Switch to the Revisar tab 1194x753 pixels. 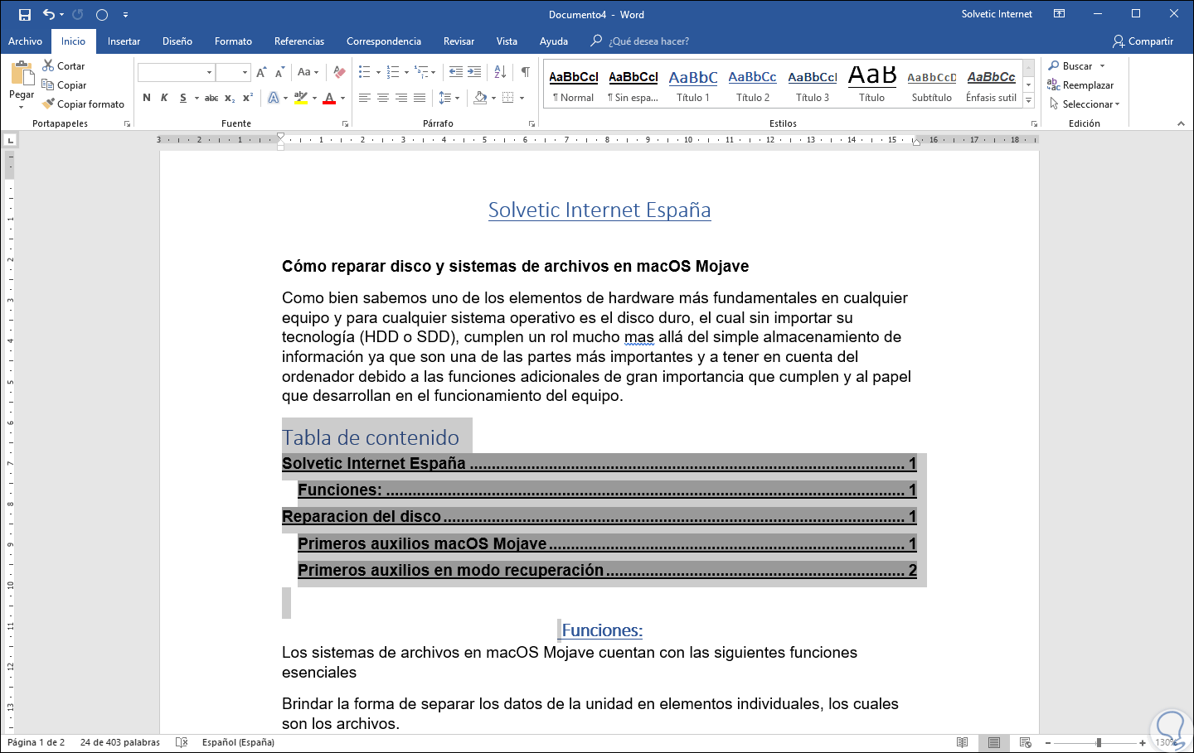click(x=459, y=41)
